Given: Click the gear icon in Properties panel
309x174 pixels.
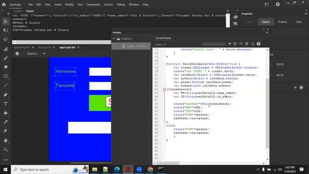Looking at the screenshot, I should point(301,87).
